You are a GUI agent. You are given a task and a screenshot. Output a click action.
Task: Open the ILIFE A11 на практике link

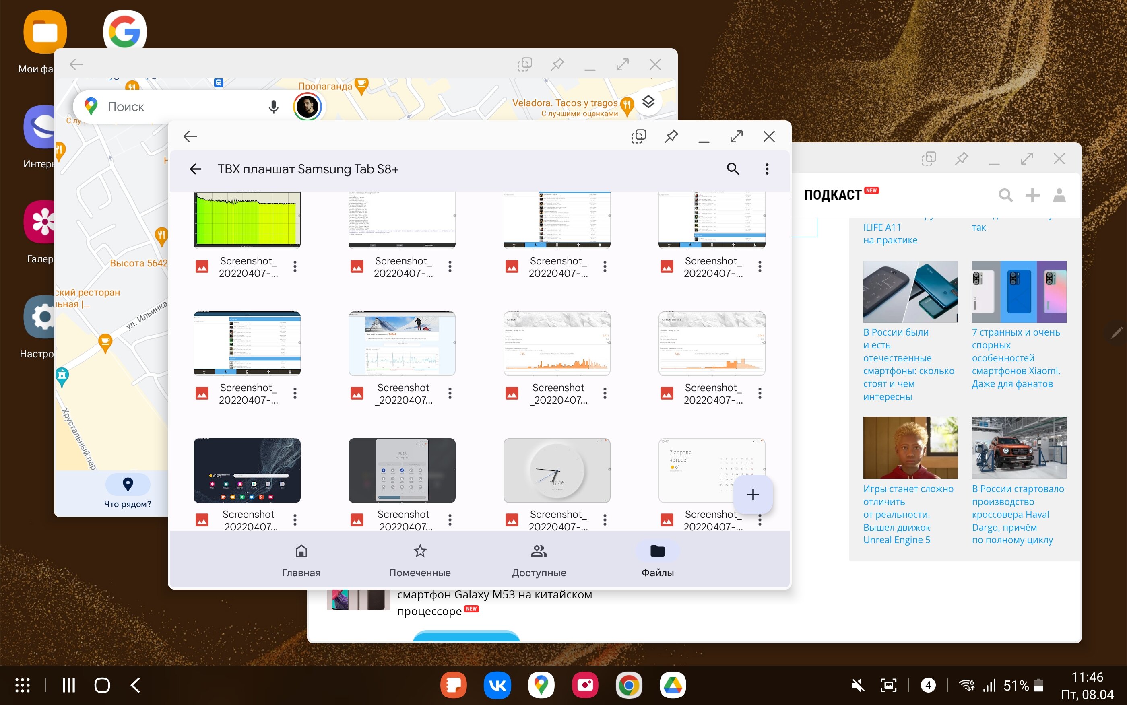pyautogui.click(x=890, y=234)
